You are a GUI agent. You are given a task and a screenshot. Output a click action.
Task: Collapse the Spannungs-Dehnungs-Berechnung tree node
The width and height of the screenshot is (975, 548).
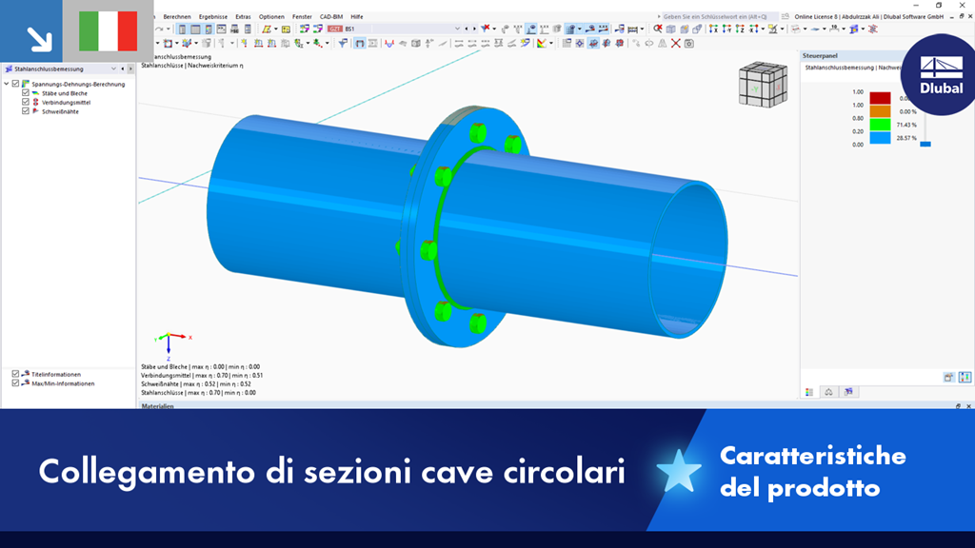[x=6, y=84]
